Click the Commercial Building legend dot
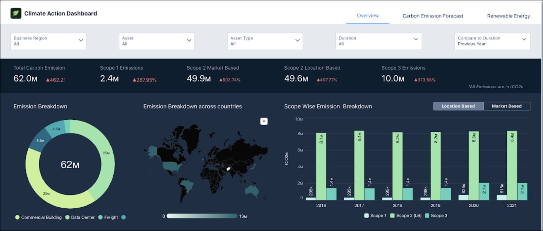This screenshot has height=231, width=543. [x=17, y=217]
